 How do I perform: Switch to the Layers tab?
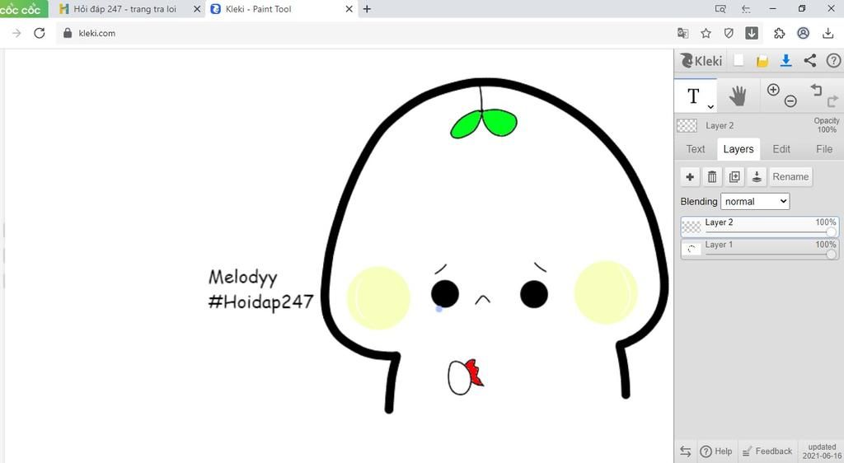pyautogui.click(x=738, y=149)
